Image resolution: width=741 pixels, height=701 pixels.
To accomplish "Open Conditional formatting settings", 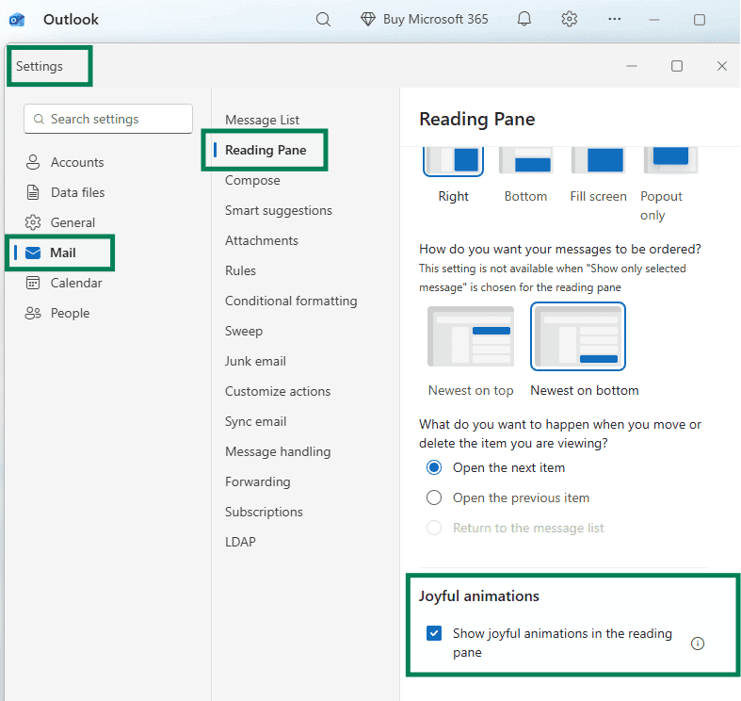I will 291,302.
